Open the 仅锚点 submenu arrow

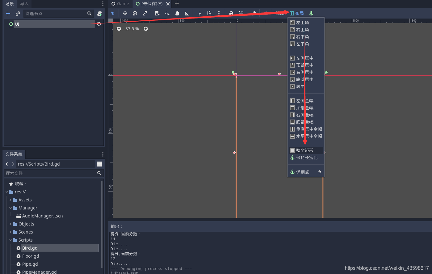[x=320, y=172]
